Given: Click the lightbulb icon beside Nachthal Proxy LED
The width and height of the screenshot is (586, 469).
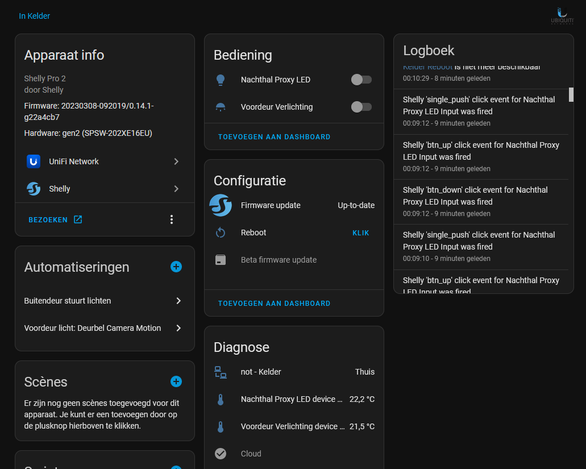Looking at the screenshot, I should click(221, 80).
